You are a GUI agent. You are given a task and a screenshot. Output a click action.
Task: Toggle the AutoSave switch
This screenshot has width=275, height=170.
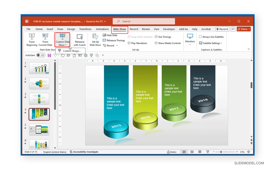coord(41,55)
